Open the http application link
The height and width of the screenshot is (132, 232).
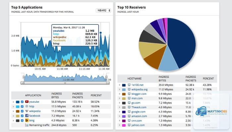click(32, 106)
